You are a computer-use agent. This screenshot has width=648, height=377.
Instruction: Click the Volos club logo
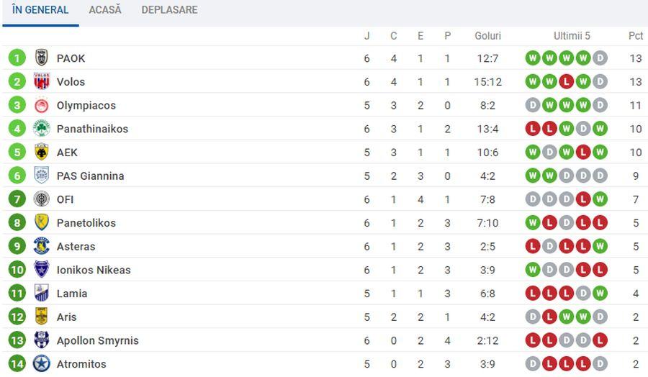tap(41, 81)
